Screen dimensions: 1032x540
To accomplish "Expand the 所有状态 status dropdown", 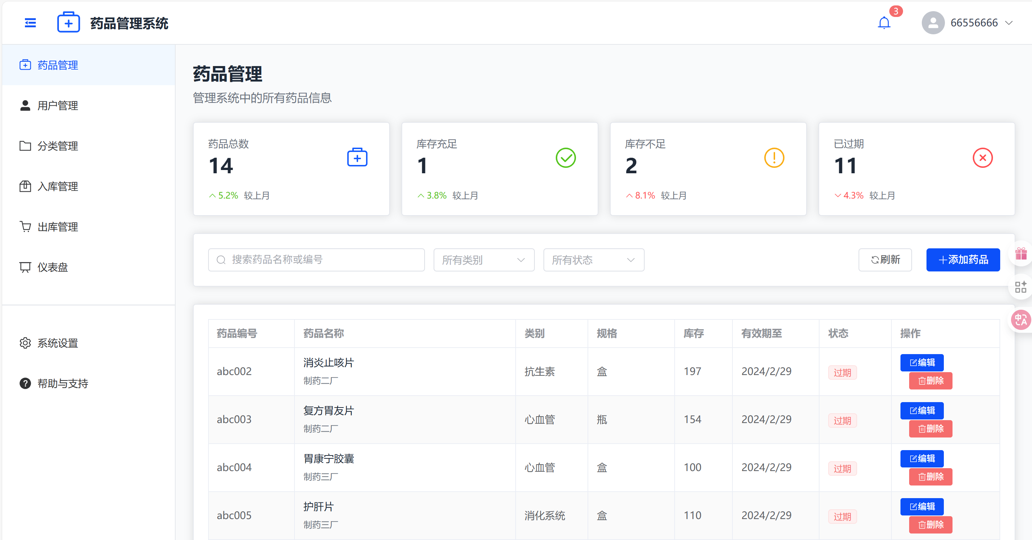I will coord(593,260).
